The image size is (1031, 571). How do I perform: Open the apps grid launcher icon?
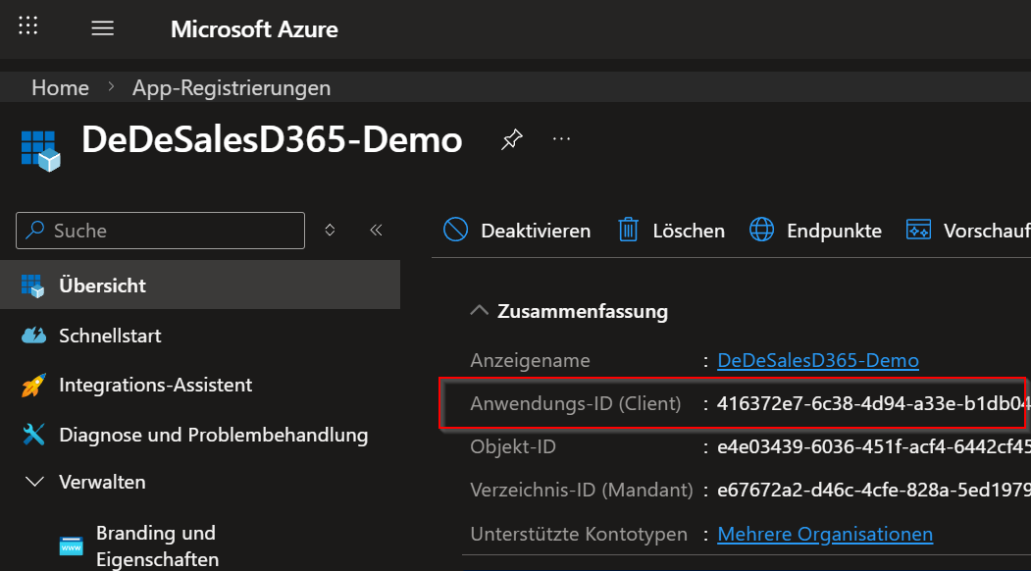28,26
